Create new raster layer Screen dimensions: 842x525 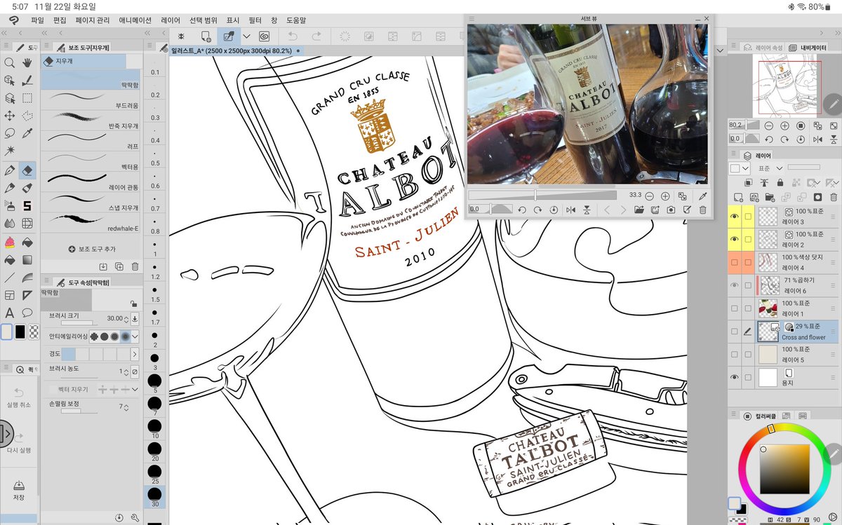[738, 198]
